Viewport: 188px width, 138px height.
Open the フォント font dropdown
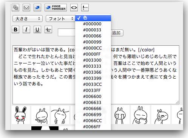click(x=60, y=19)
